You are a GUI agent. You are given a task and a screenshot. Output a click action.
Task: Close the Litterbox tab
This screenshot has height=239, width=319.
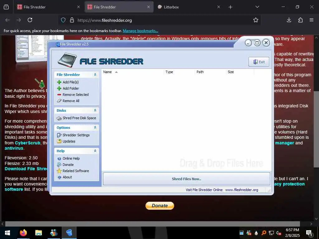pyautogui.click(x=218, y=7)
